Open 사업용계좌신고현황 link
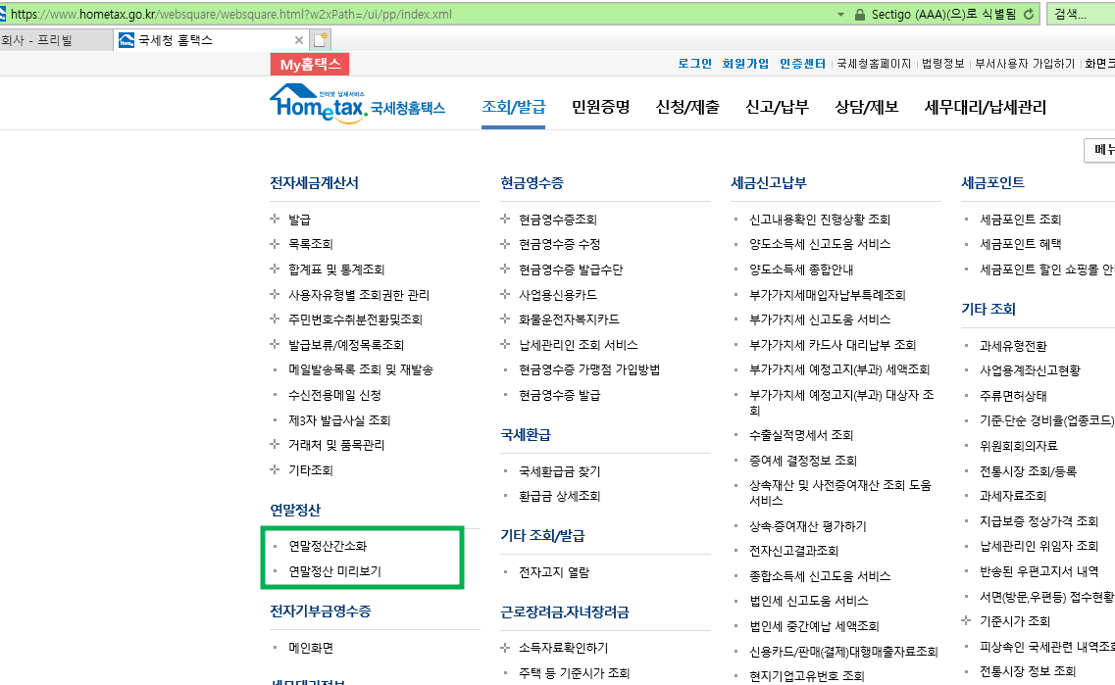 click(x=1030, y=370)
